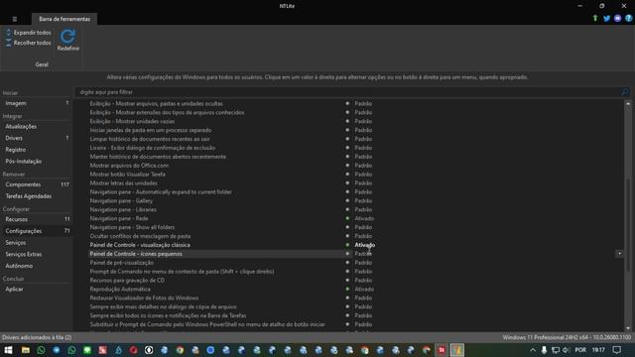Open the Windows Start button
This screenshot has height=357, width=635.
(8, 350)
